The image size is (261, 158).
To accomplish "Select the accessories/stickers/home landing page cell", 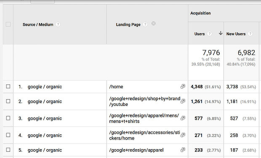I will point(145,135).
